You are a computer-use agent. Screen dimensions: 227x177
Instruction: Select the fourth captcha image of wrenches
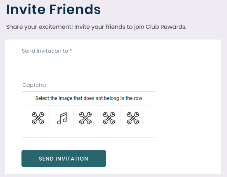click(109, 118)
